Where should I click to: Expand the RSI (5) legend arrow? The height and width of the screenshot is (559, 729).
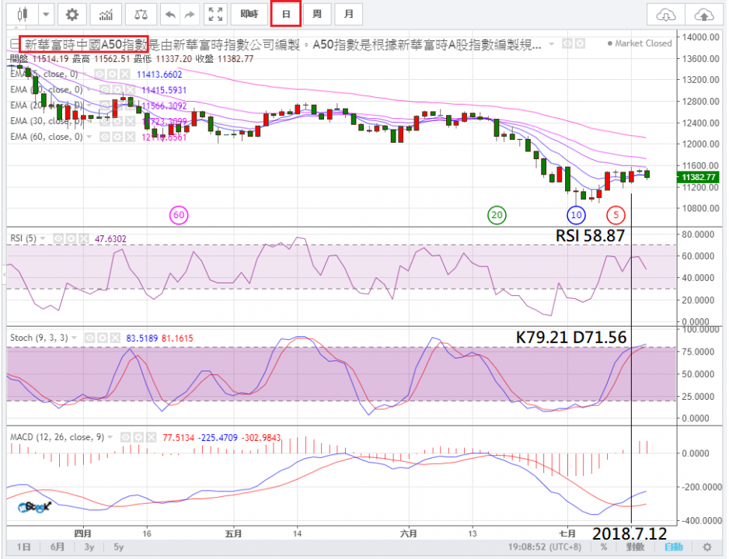(x=43, y=238)
